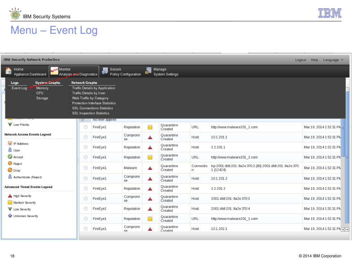
Task: Click the Drop legend icon
Action: 10,170
